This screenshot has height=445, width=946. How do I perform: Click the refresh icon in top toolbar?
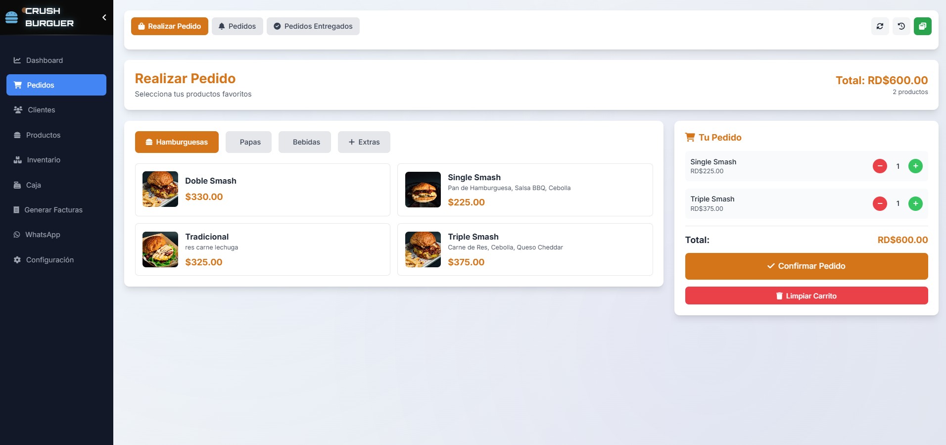[x=880, y=26]
